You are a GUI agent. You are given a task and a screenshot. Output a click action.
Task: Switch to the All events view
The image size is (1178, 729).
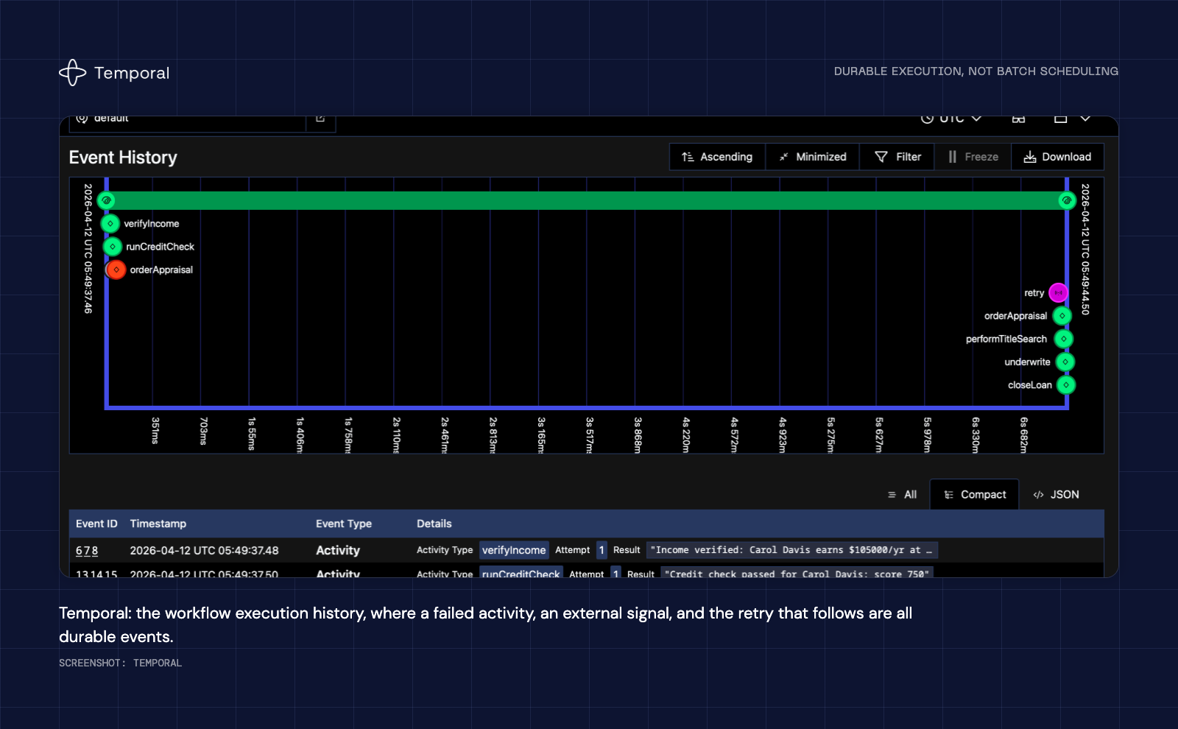pyautogui.click(x=903, y=495)
